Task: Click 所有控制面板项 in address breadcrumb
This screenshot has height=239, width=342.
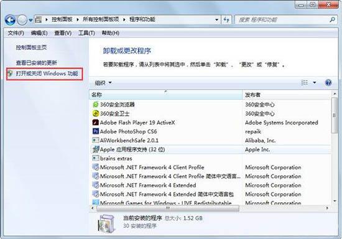Action: (x=101, y=19)
